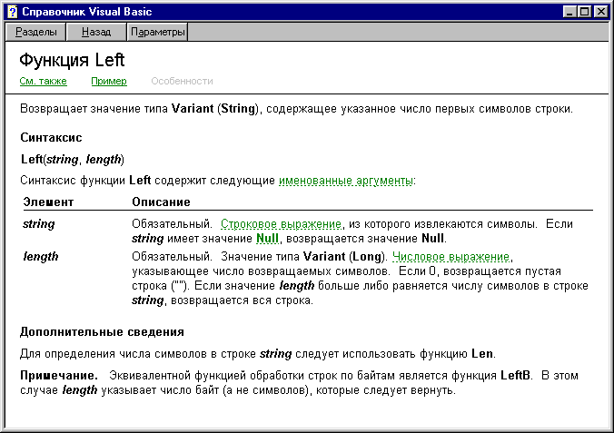This screenshot has width=614, height=433.
Task: Click the Null definition link
Action: coord(267,238)
